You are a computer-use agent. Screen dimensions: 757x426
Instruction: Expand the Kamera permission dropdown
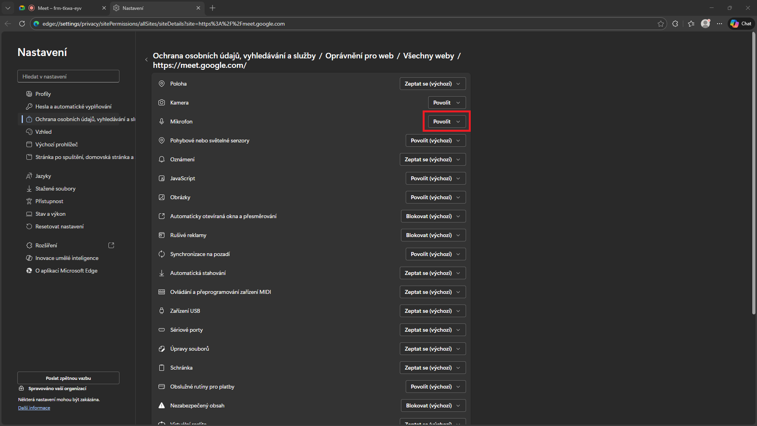coord(447,103)
